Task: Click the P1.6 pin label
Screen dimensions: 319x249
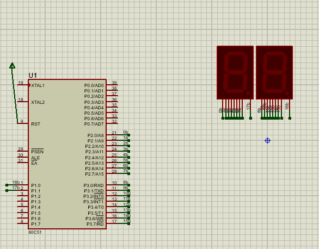Action: click(x=36, y=219)
